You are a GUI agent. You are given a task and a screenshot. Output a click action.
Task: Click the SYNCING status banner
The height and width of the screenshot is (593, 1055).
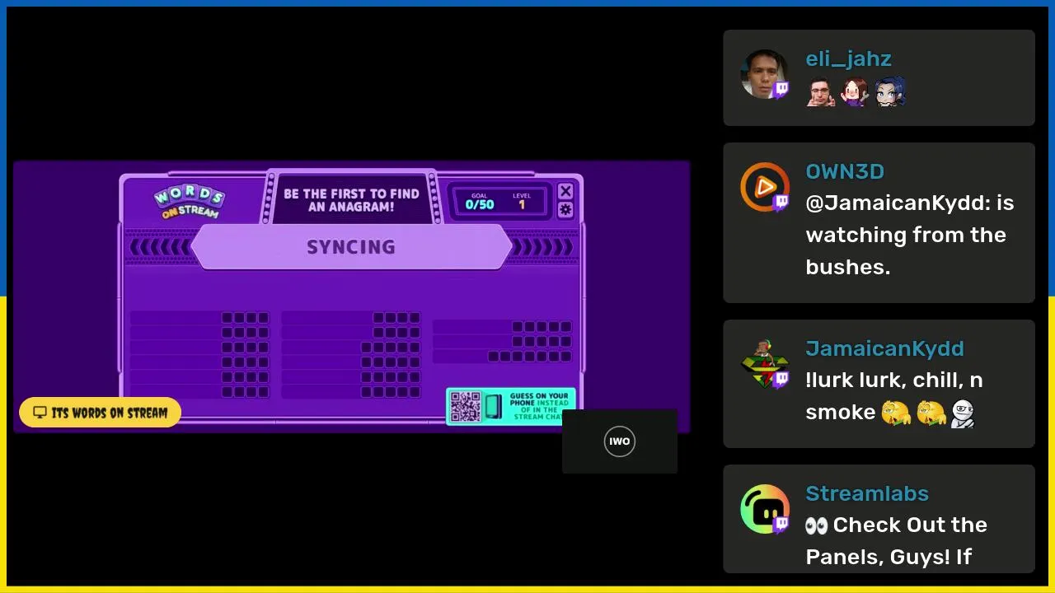[x=351, y=247]
